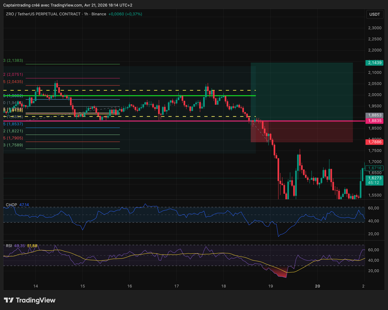Click the 1,5500 price axis label
388x310 pixels.
374,195
